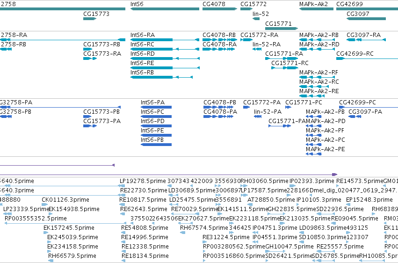Screen dimensions: 398x263
Task: Click the RE14573.5prime EST label
Action: click(x=360, y=181)
